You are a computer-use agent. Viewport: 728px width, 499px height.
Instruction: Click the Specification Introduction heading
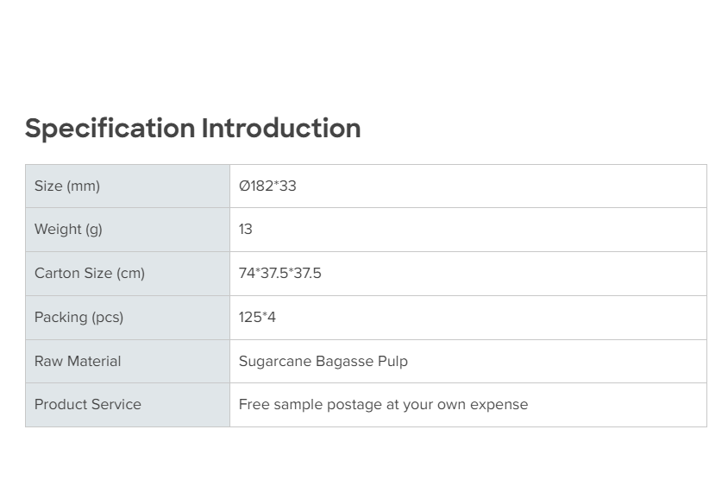coord(192,129)
